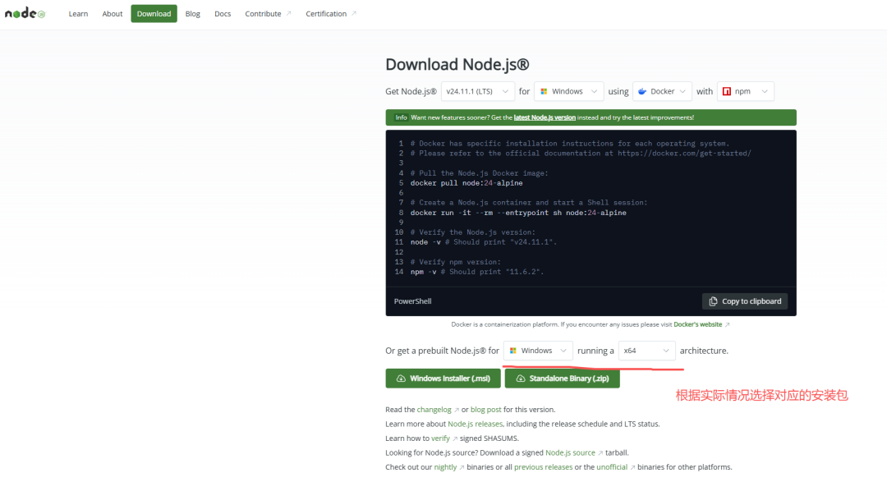Image resolution: width=887 pixels, height=482 pixels.
Task: Click the Windows logo in prebuilt OS selector
Action: pyautogui.click(x=513, y=351)
